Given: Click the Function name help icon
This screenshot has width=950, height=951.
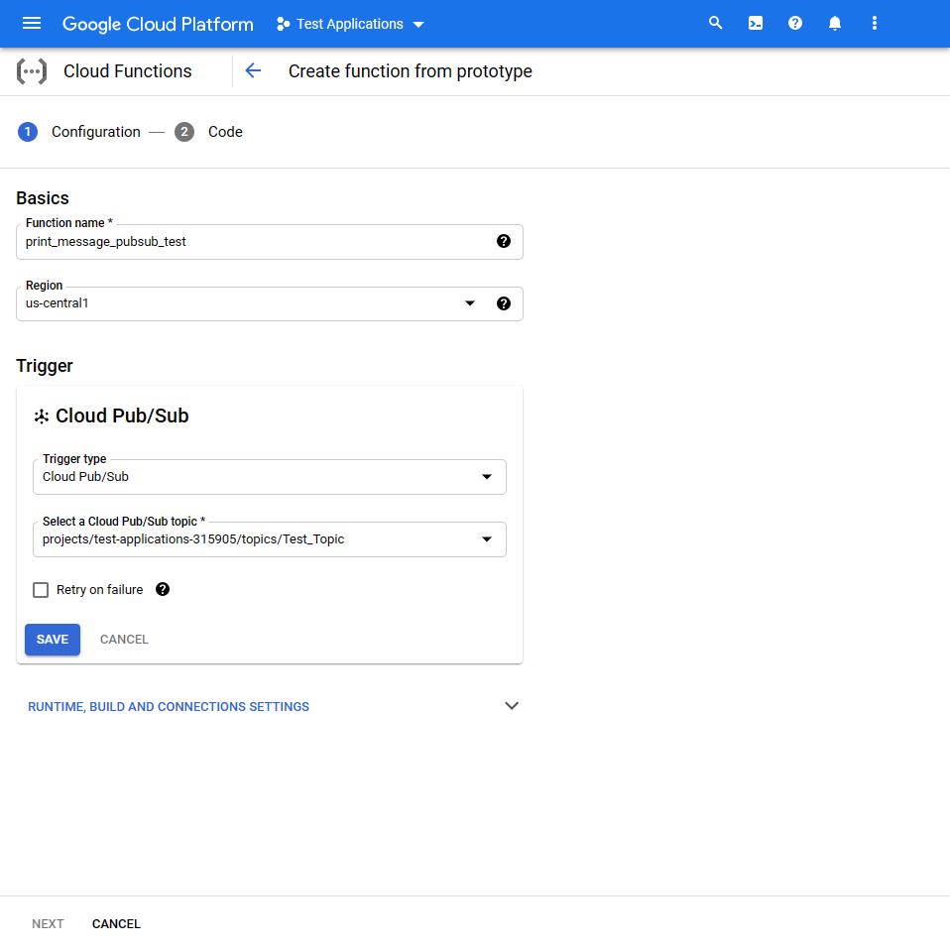Looking at the screenshot, I should click(504, 241).
